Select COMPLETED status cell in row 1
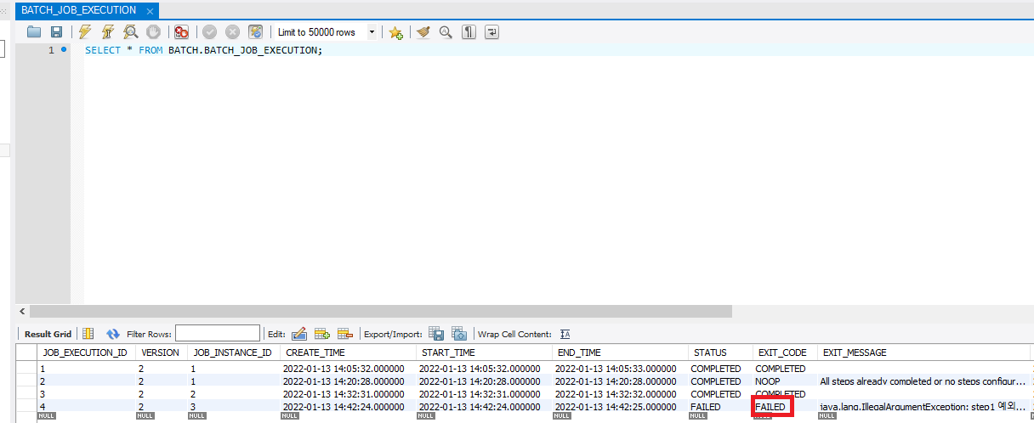 720,369
